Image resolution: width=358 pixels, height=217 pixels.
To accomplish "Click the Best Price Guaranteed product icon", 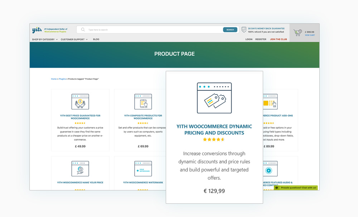I will click(x=80, y=102).
